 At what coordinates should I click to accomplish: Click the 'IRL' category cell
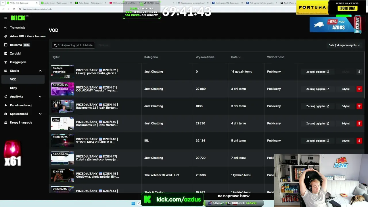pyautogui.click(x=146, y=141)
